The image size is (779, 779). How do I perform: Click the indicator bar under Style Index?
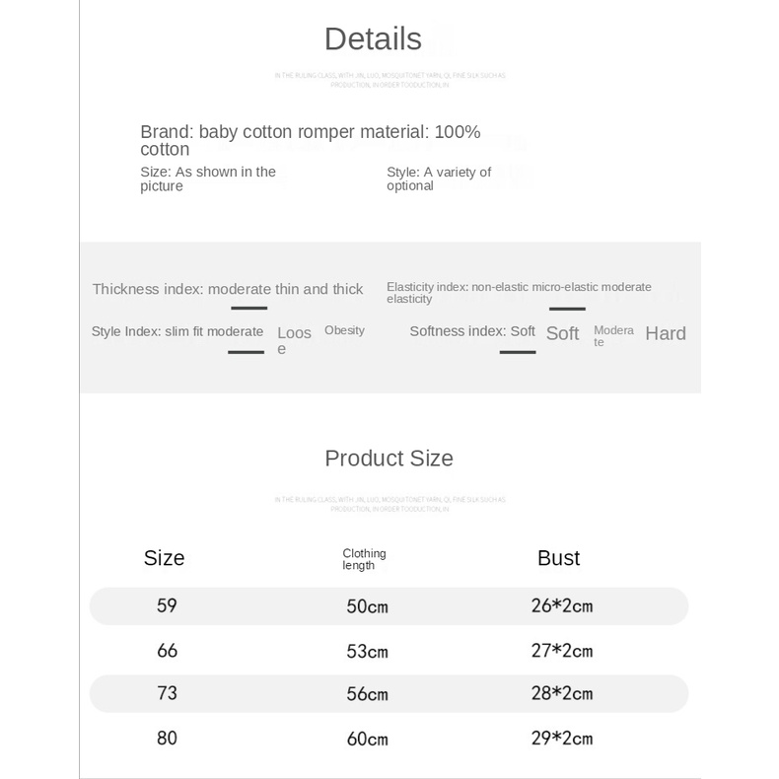[246, 351]
